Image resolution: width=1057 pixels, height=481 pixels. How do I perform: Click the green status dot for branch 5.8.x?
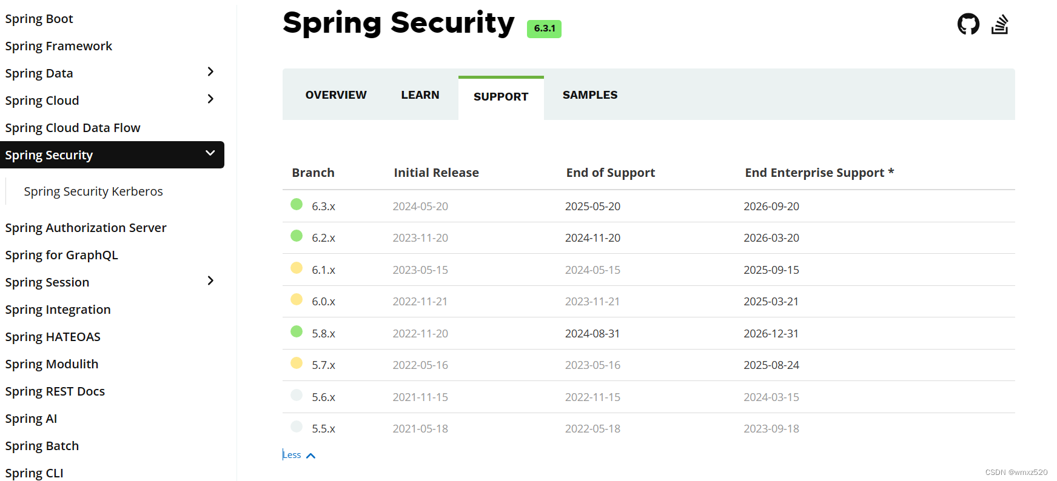(297, 331)
